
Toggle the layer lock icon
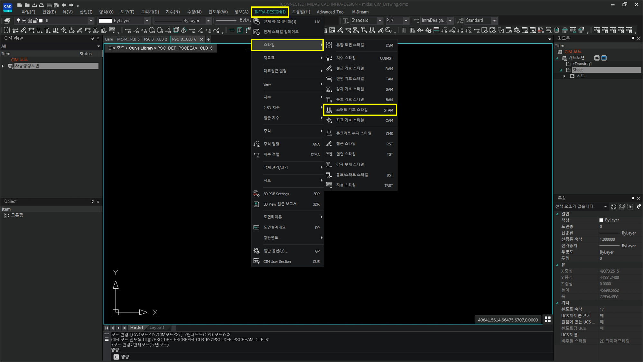[35, 21]
